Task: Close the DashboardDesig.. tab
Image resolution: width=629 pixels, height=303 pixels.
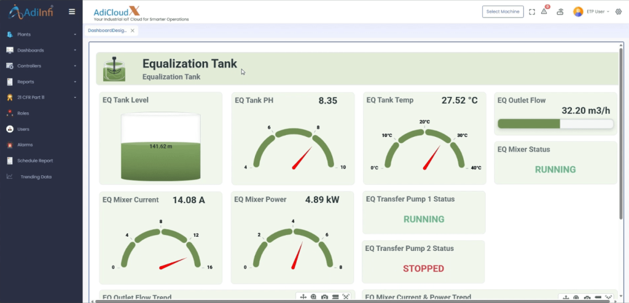Action: point(133,31)
